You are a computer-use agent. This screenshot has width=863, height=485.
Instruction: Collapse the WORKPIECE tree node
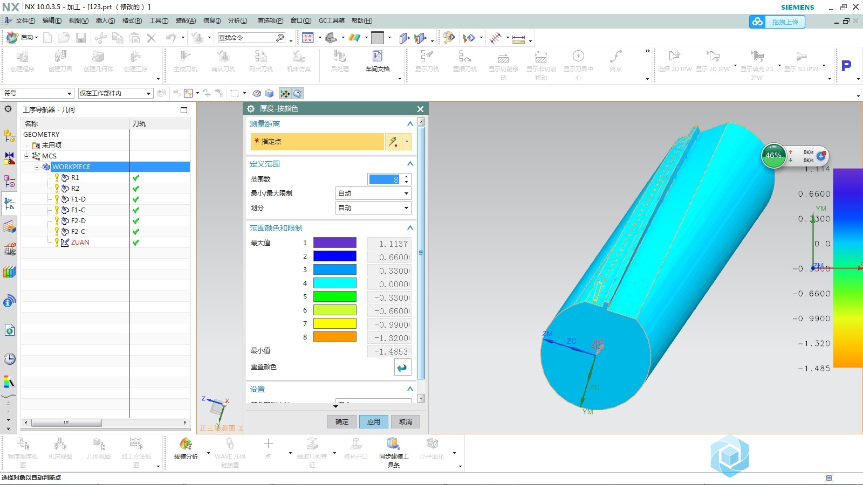37,167
